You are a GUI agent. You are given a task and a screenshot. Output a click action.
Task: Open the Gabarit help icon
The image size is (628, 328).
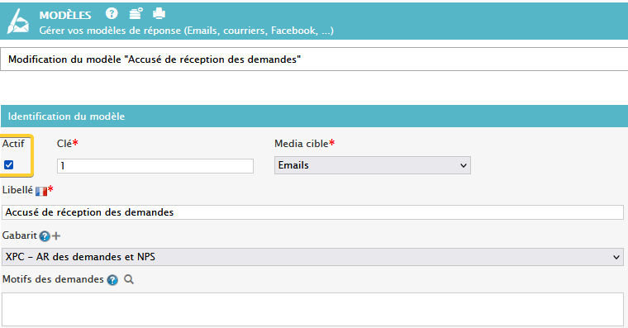point(45,236)
